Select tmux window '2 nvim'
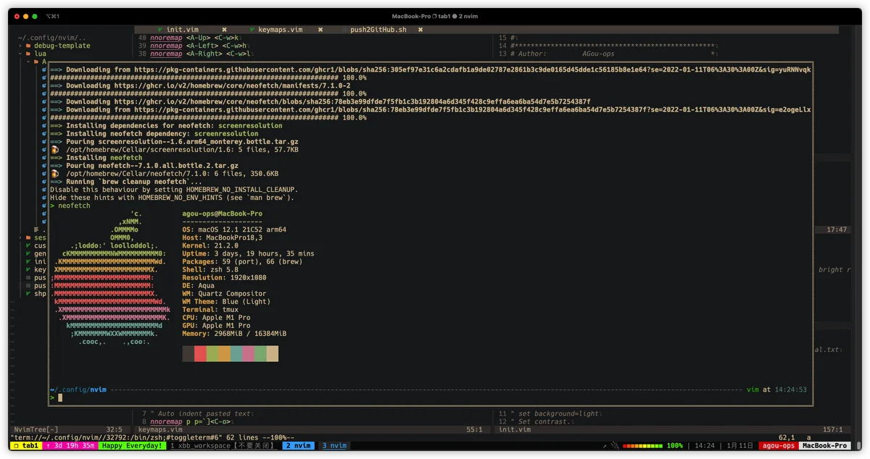The image size is (870, 459). [x=298, y=446]
